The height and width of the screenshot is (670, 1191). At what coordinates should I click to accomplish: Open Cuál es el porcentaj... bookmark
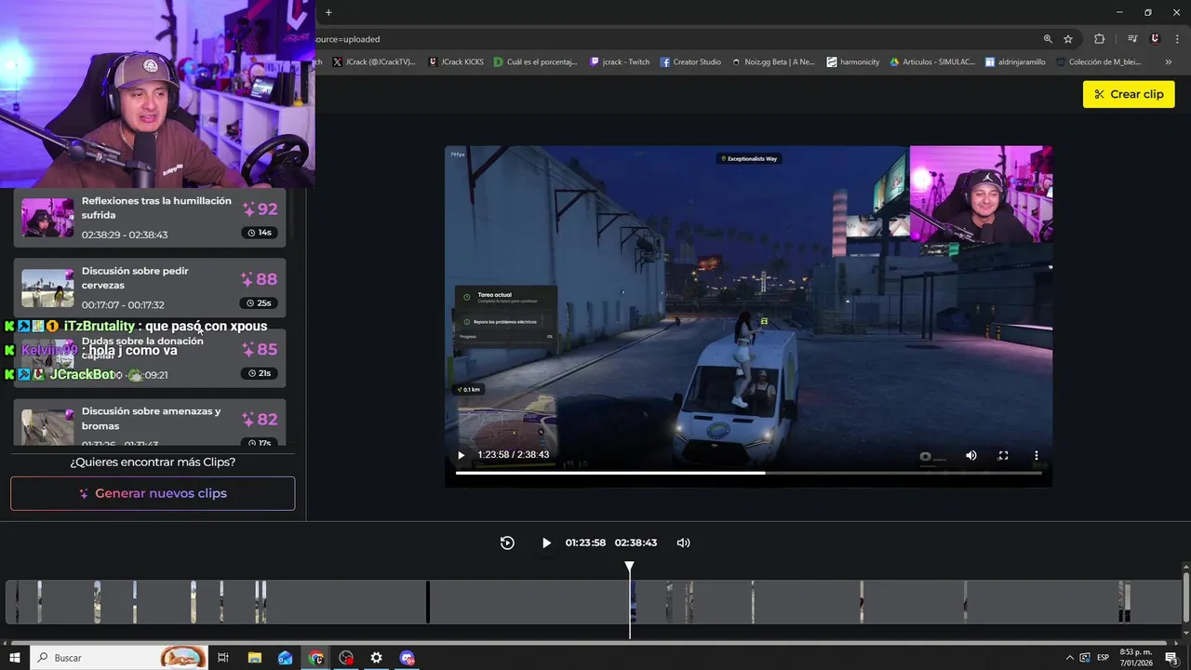tap(535, 62)
